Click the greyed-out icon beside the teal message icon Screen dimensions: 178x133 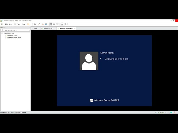pos(168,112)
